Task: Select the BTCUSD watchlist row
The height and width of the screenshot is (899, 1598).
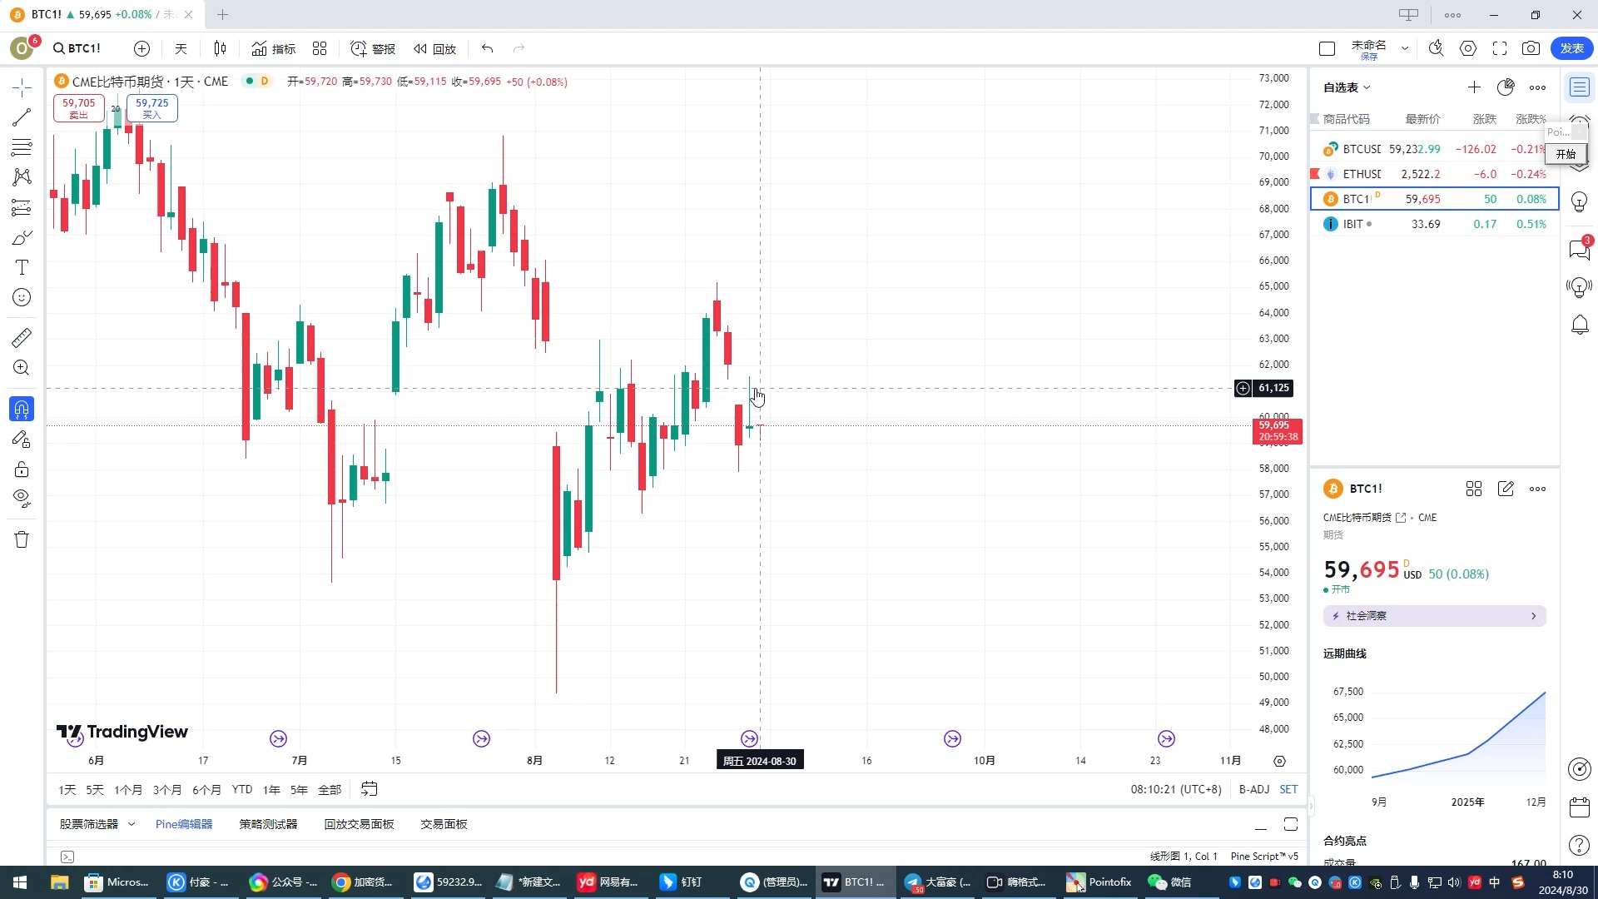Action: pyautogui.click(x=1435, y=149)
